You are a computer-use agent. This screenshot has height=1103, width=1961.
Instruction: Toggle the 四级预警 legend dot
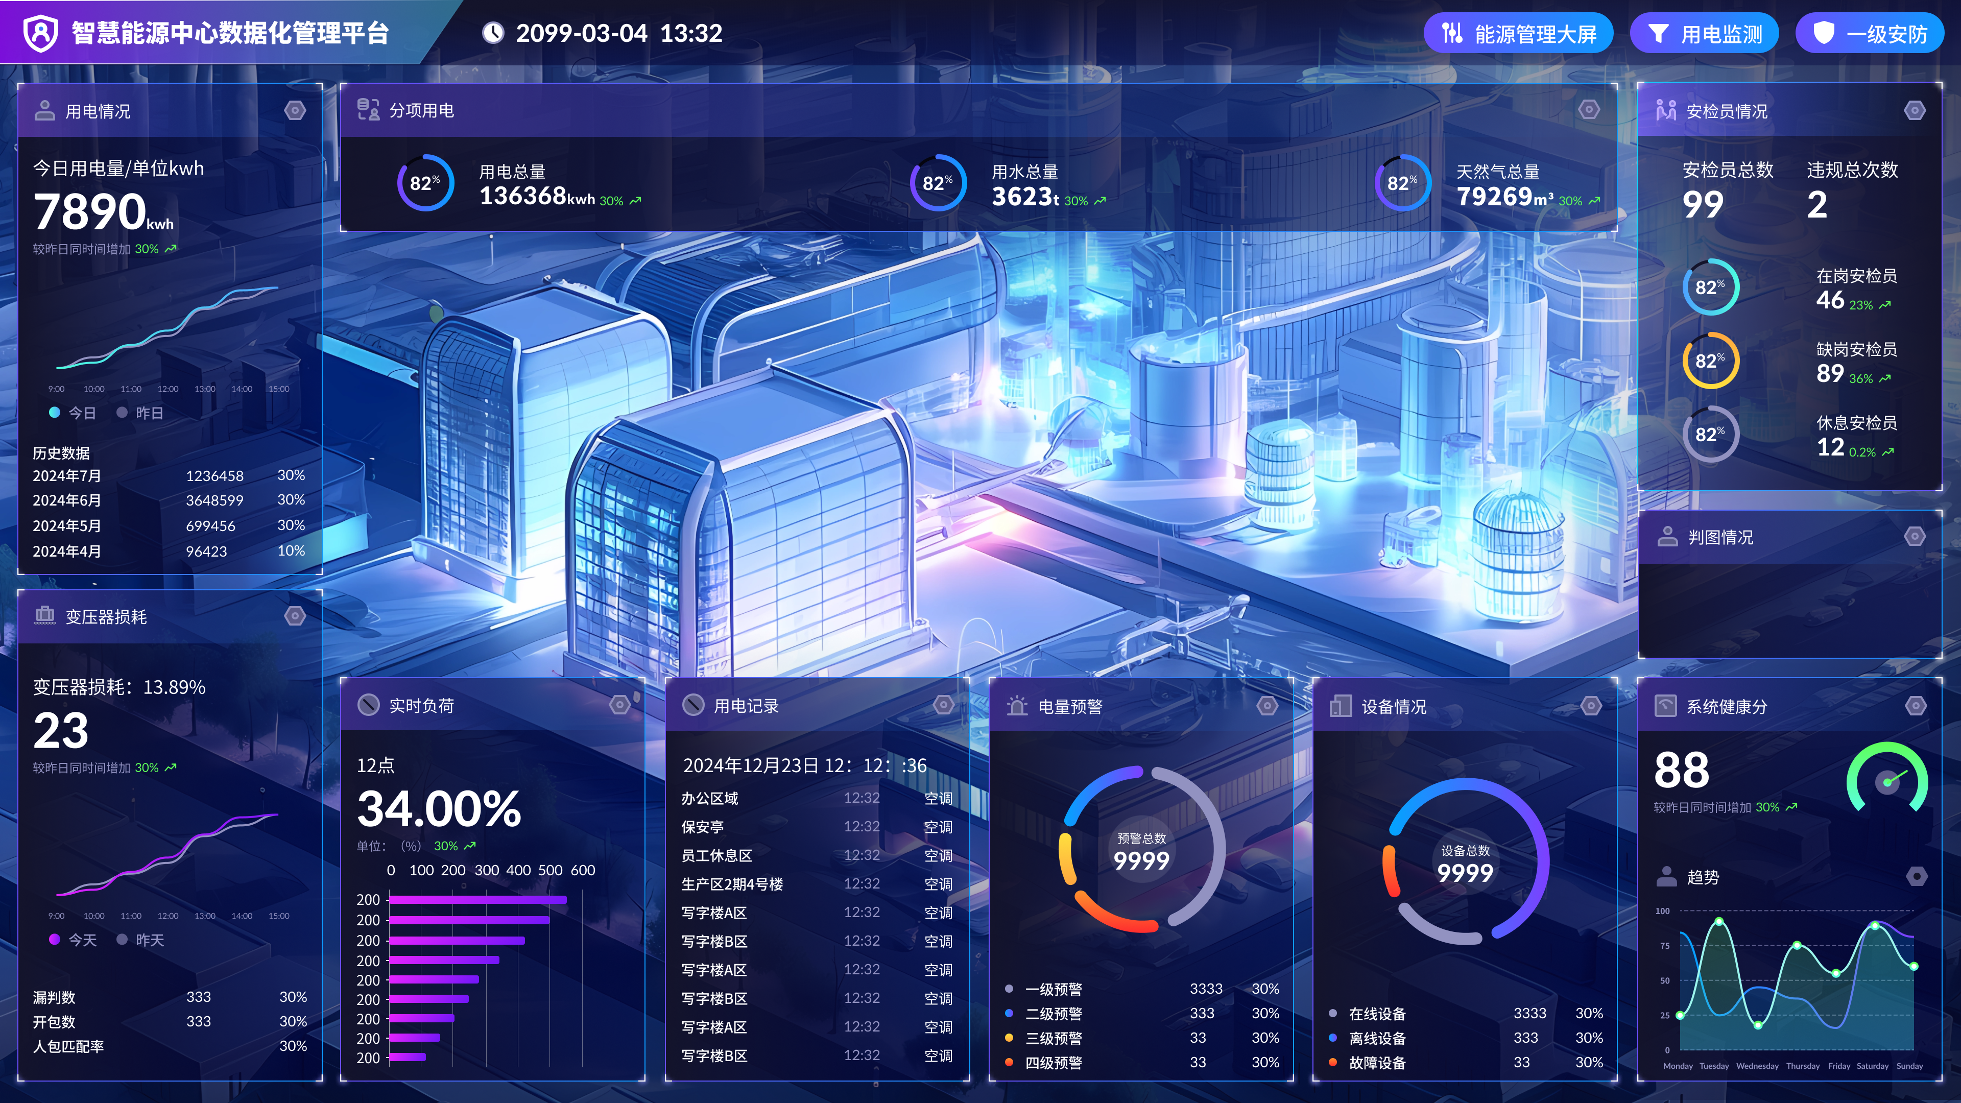click(1009, 1062)
